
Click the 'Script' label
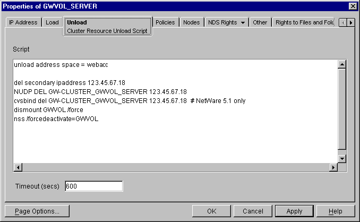[21, 49]
